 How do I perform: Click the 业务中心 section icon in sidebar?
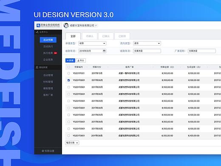coord(37,32)
